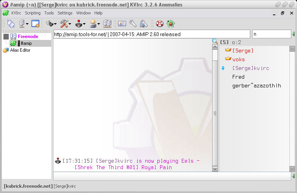Click [kubrick.freenode.net] in the status bar

[28, 186]
